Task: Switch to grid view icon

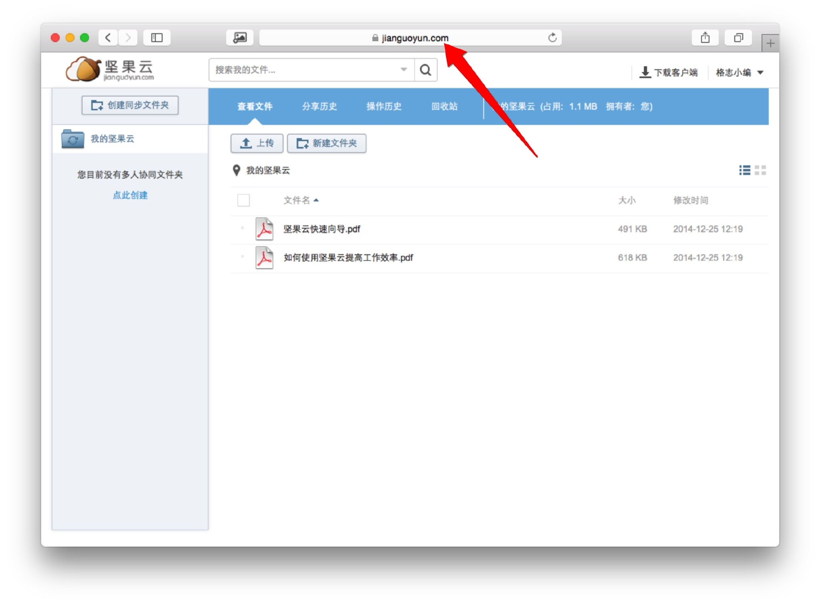Action: (760, 170)
